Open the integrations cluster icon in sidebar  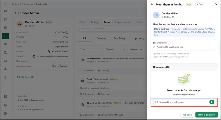pos(5,69)
